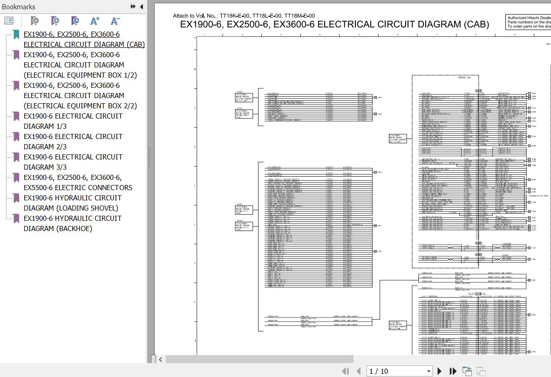Viewport: 551px width, 377px height.
Task: Open the ELECTRIC CONNECTORS bookmark
Action: pyautogui.click(x=78, y=182)
